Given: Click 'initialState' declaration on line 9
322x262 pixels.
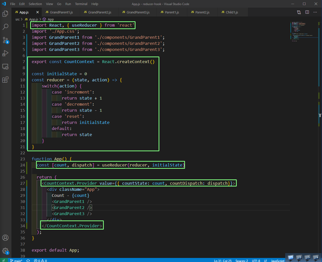Looking at the screenshot, I should [62, 74].
